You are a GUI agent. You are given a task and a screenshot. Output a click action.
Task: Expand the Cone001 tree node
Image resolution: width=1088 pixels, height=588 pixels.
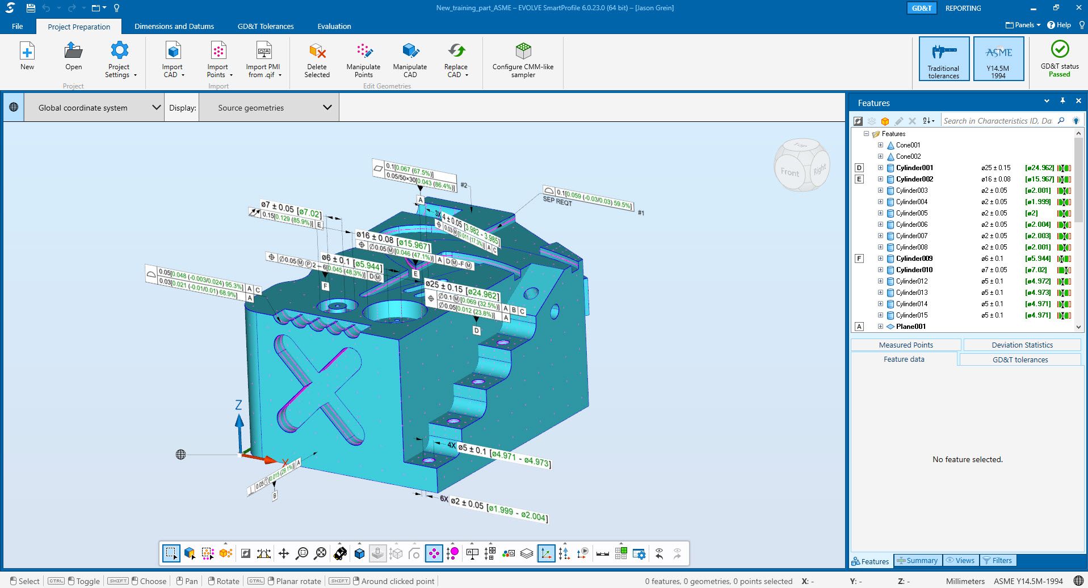880,145
